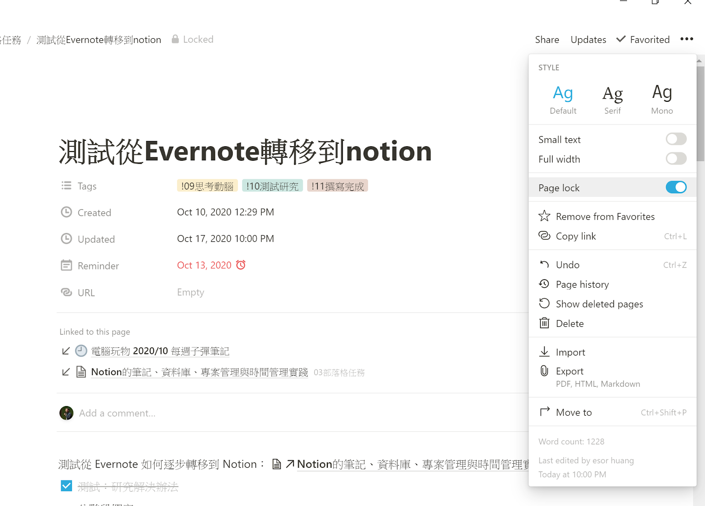Click the !09思考動腦 tag
The height and width of the screenshot is (506, 705).
207,186
